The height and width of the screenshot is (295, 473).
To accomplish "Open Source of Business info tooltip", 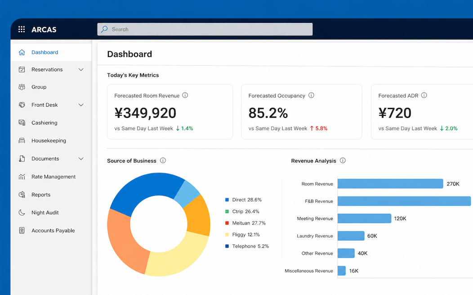I will (x=163, y=161).
